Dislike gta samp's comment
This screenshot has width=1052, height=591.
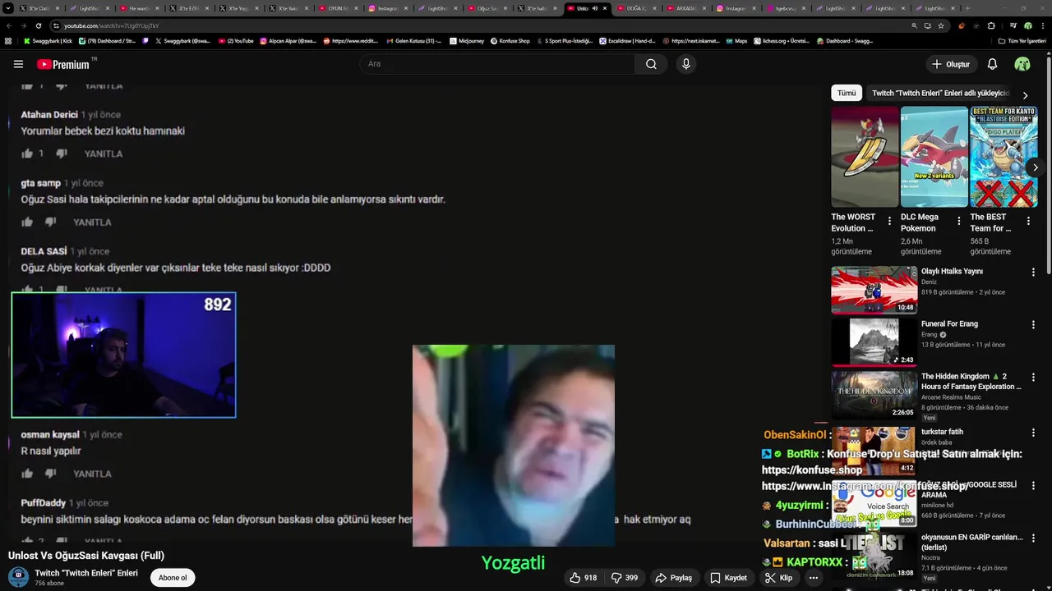(50, 222)
